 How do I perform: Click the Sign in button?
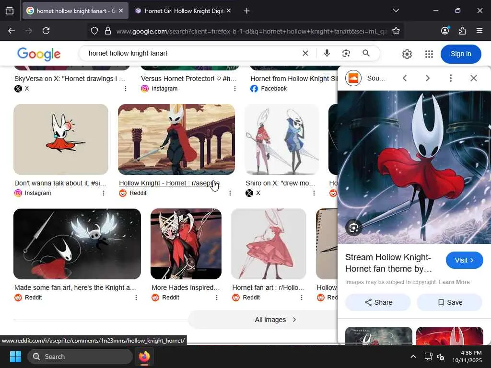461,54
